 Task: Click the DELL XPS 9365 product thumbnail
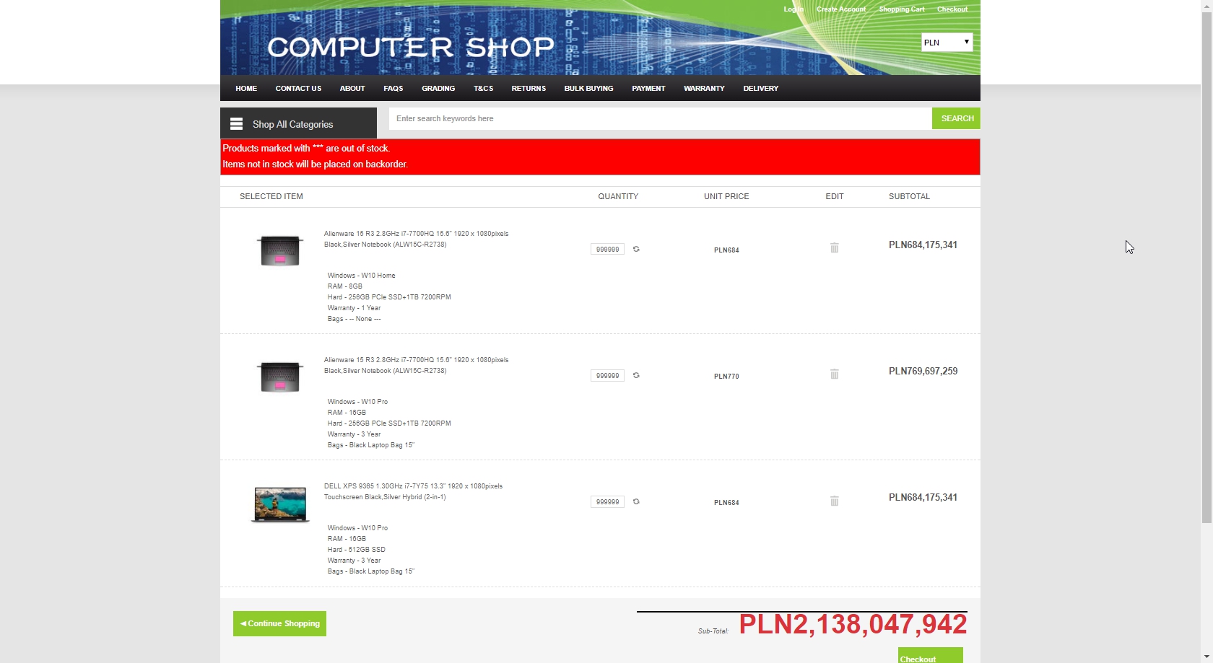pyautogui.click(x=280, y=504)
